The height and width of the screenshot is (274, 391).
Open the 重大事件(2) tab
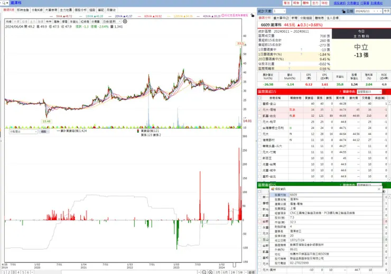pos(281,18)
